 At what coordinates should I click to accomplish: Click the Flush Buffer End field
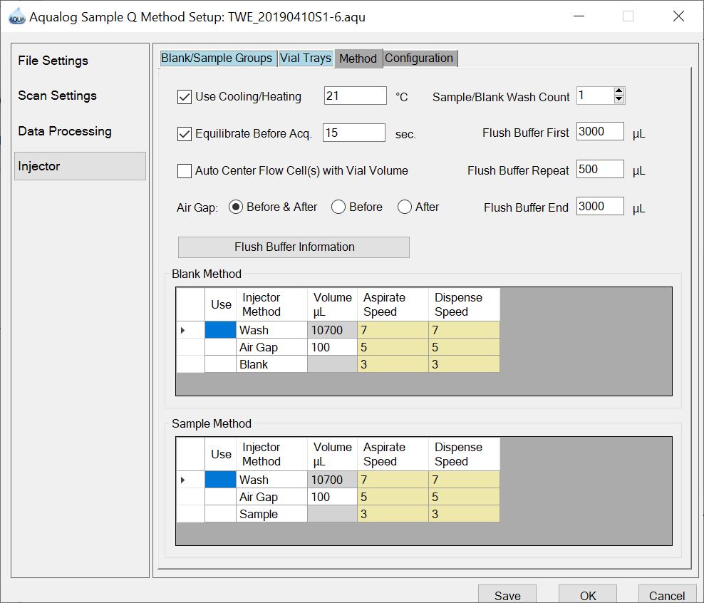[600, 207]
